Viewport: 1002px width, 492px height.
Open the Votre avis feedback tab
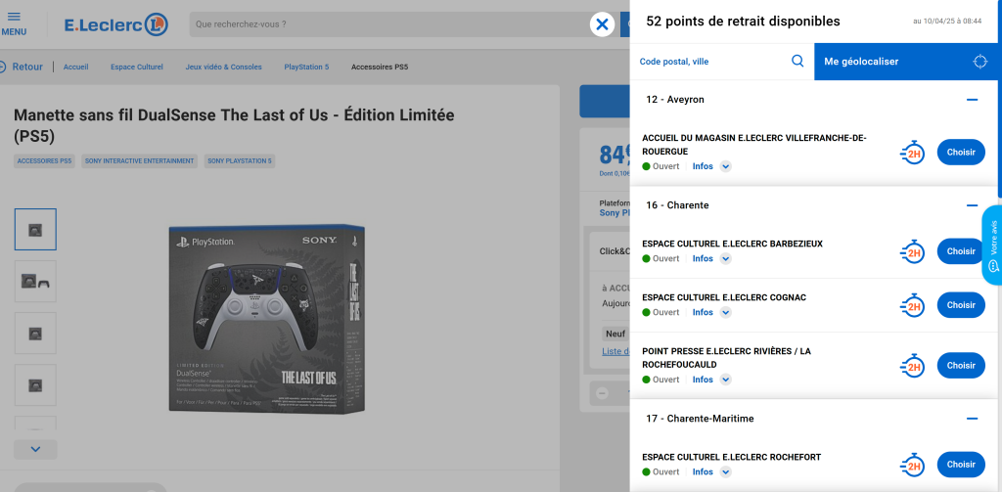(x=992, y=246)
